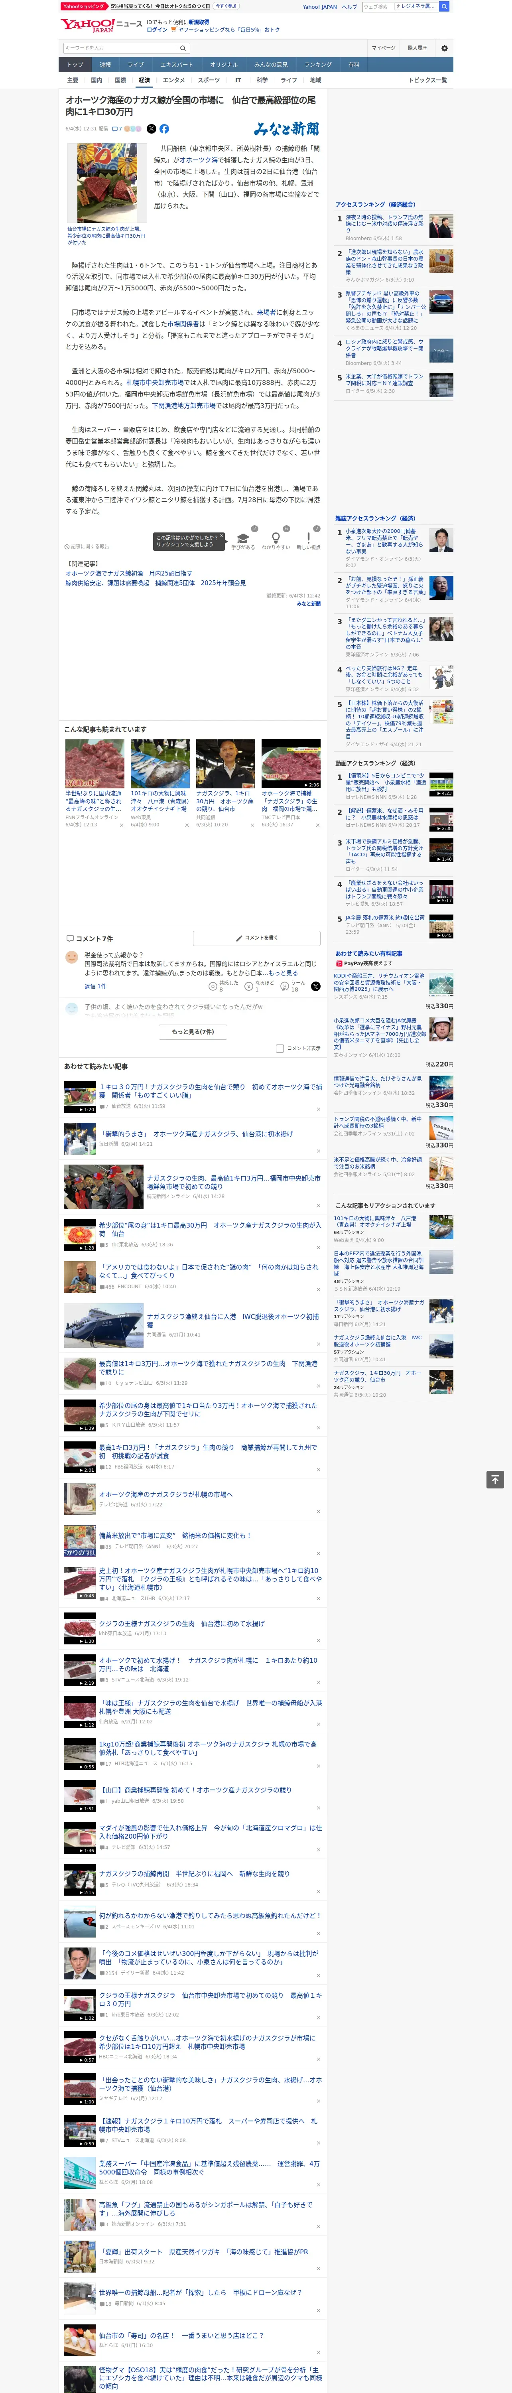Open the ライブ tab in dark nav bar

136,65
